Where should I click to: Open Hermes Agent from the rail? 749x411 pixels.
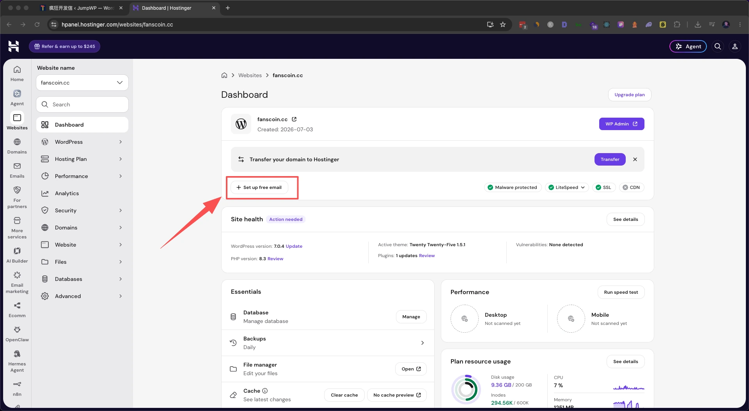(17, 361)
